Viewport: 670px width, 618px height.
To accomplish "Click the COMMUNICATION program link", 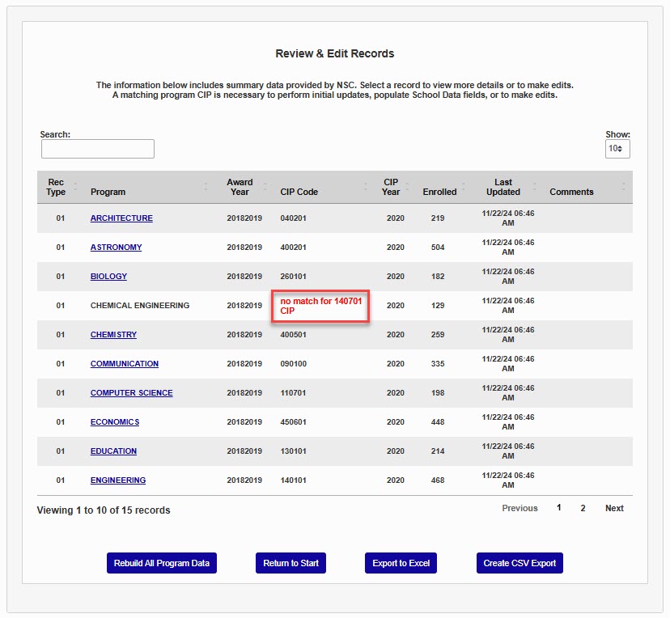I will (x=124, y=364).
